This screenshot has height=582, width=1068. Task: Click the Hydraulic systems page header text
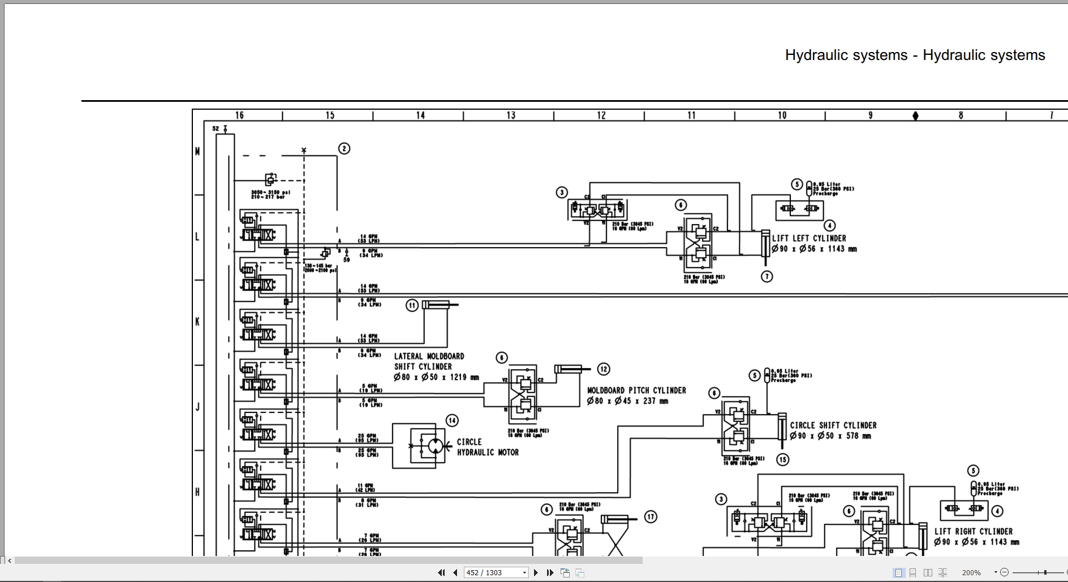click(915, 55)
